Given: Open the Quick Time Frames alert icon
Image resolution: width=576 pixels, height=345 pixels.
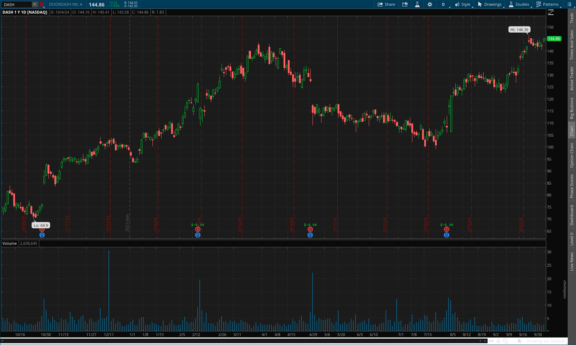Looking at the screenshot, I should (405, 4).
